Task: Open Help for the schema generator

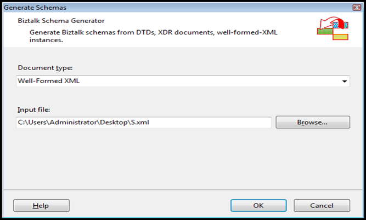Action: 41,206
